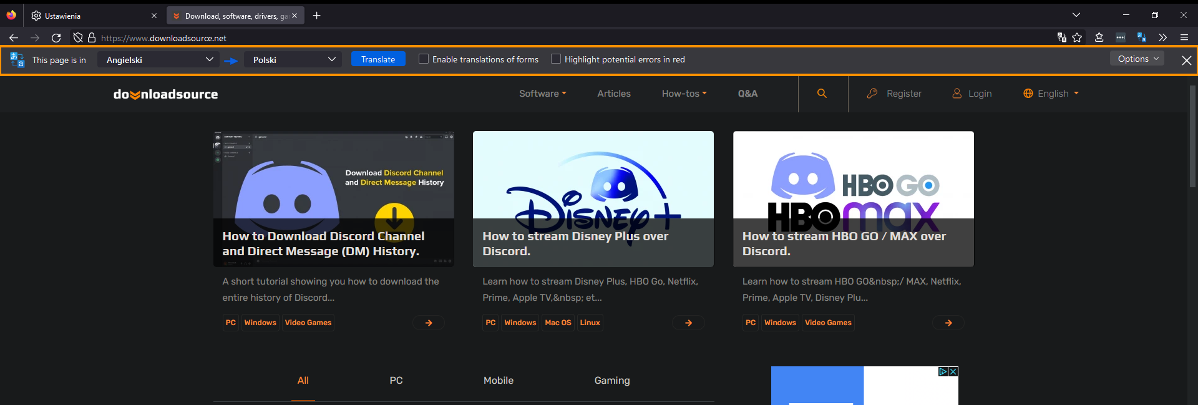The width and height of the screenshot is (1198, 405).
Task: Open translation Options dropdown
Action: point(1137,59)
